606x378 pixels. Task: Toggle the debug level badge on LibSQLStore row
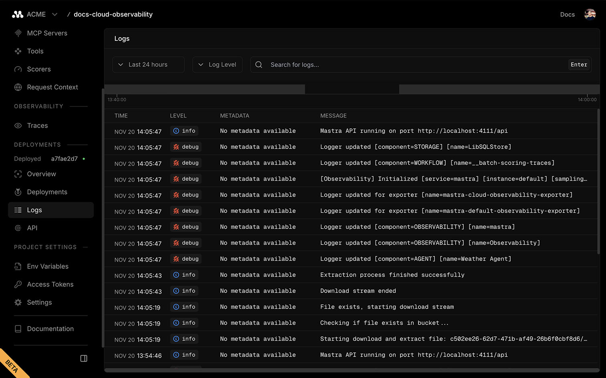[186, 147]
